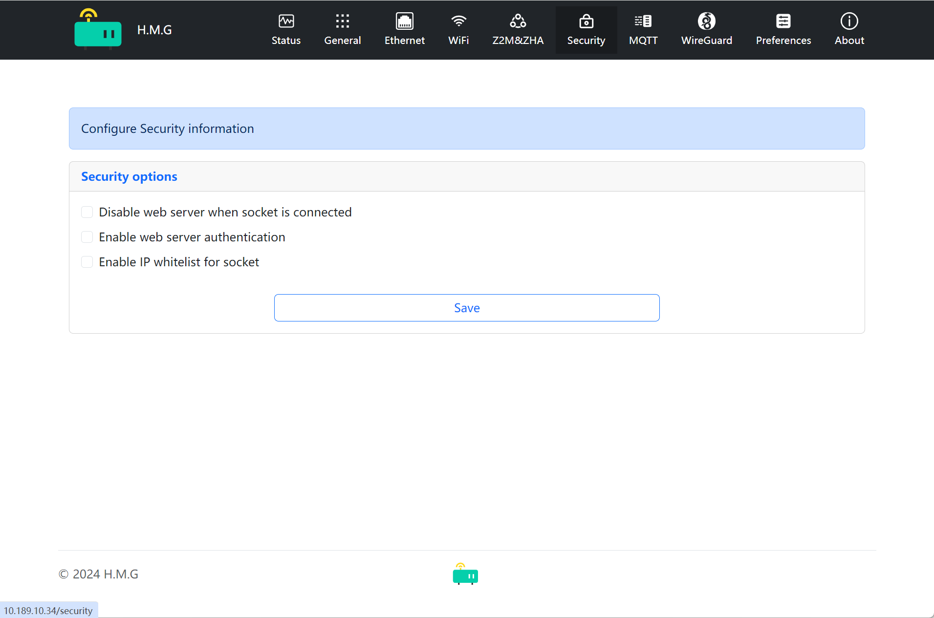The height and width of the screenshot is (618, 934).
Task: Click the H.M.G brand name link
Action: [154, 30]
